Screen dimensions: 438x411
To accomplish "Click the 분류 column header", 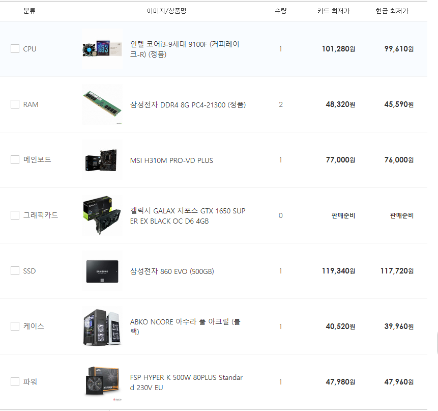I will click(30, 11).
